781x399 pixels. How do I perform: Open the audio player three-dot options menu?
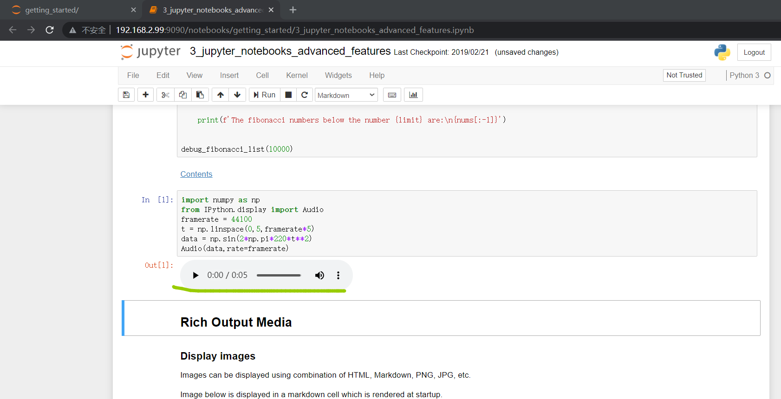[x=338, y=275]
